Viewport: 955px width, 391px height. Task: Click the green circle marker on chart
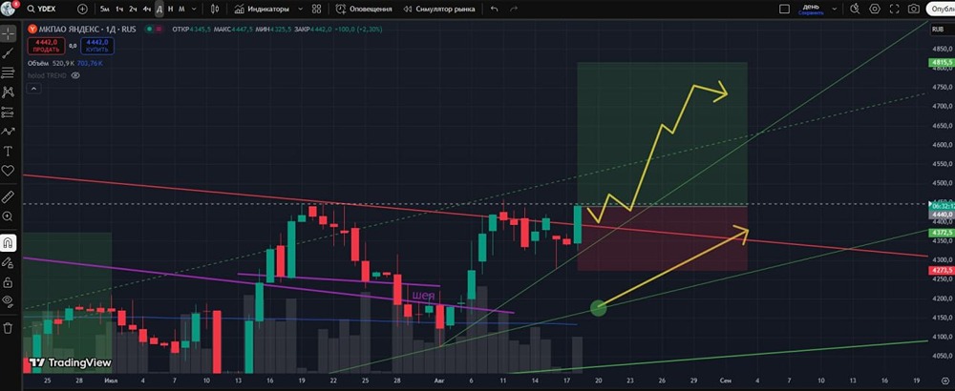click(599, 308)
